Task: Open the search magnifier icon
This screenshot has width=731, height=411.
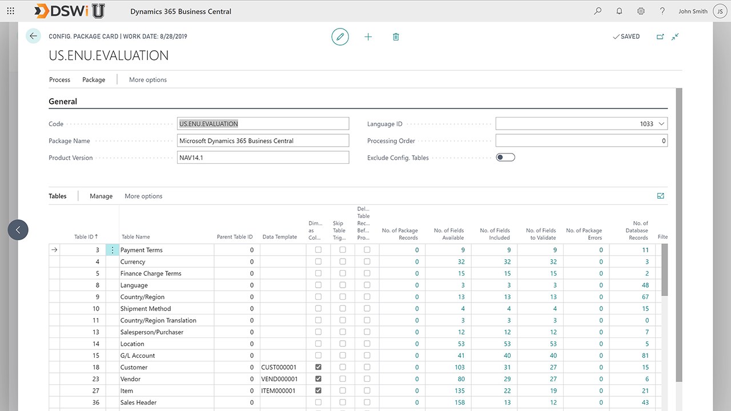Action: coord(598,11)
